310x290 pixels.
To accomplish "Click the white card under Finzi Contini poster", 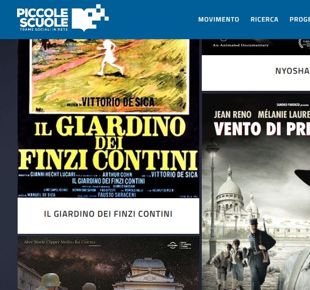I will point(108,216).
